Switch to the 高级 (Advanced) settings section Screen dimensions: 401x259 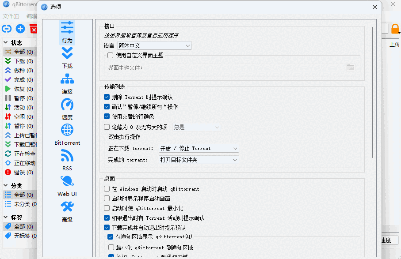[x=67, y=211]
